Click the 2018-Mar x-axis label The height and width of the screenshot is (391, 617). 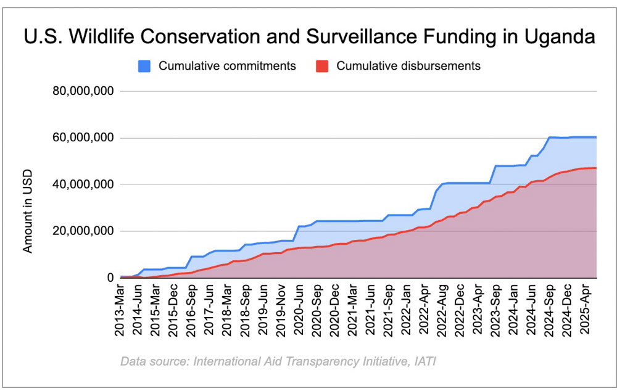228,310
